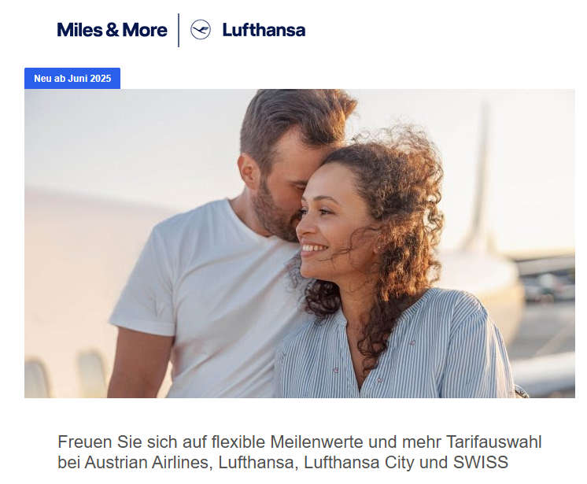Click the woman's curly hair in photo

(397, 209)
